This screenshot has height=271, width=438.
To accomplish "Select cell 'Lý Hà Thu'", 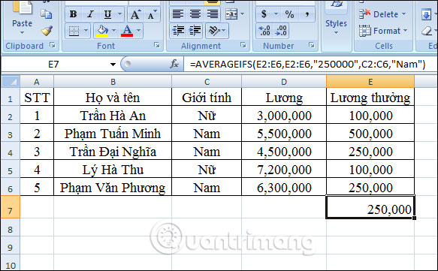I will click(113, 169).
